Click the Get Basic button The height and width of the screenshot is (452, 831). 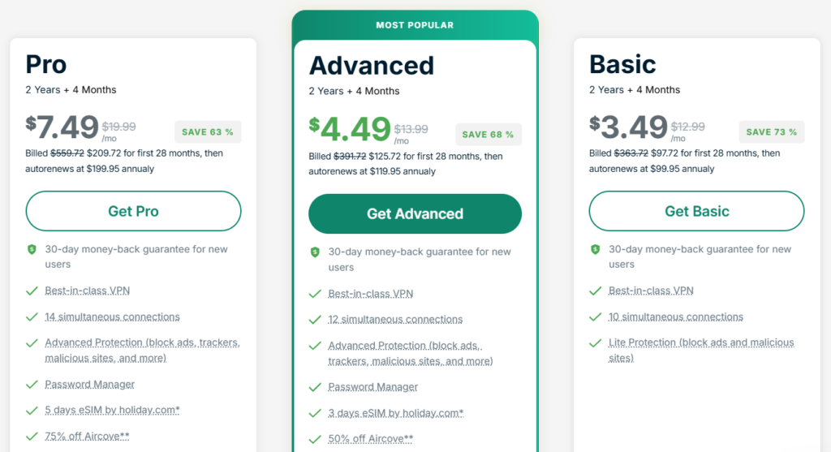pos(696,211)
